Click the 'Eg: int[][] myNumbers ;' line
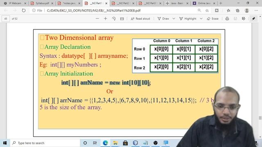The image size is (262, 147). (x=70, y=65)
